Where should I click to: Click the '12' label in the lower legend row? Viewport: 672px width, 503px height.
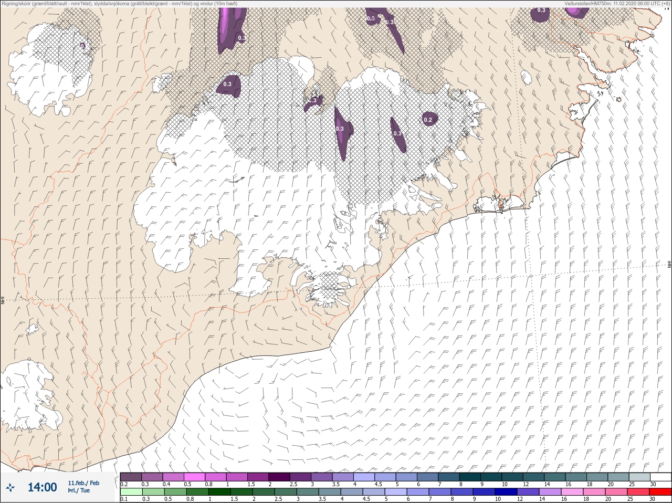[x=520, y=499]
